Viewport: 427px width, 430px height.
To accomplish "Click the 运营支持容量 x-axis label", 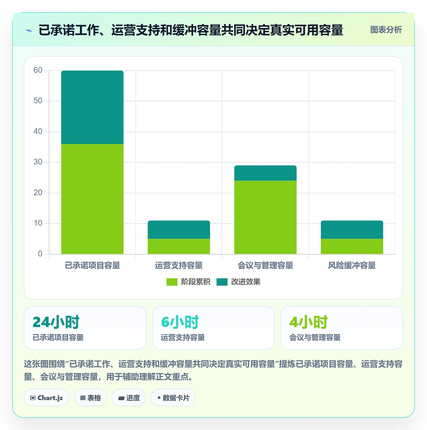I will tap(179, 266).
